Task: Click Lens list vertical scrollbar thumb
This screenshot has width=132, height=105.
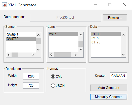Action: [81, 44]
